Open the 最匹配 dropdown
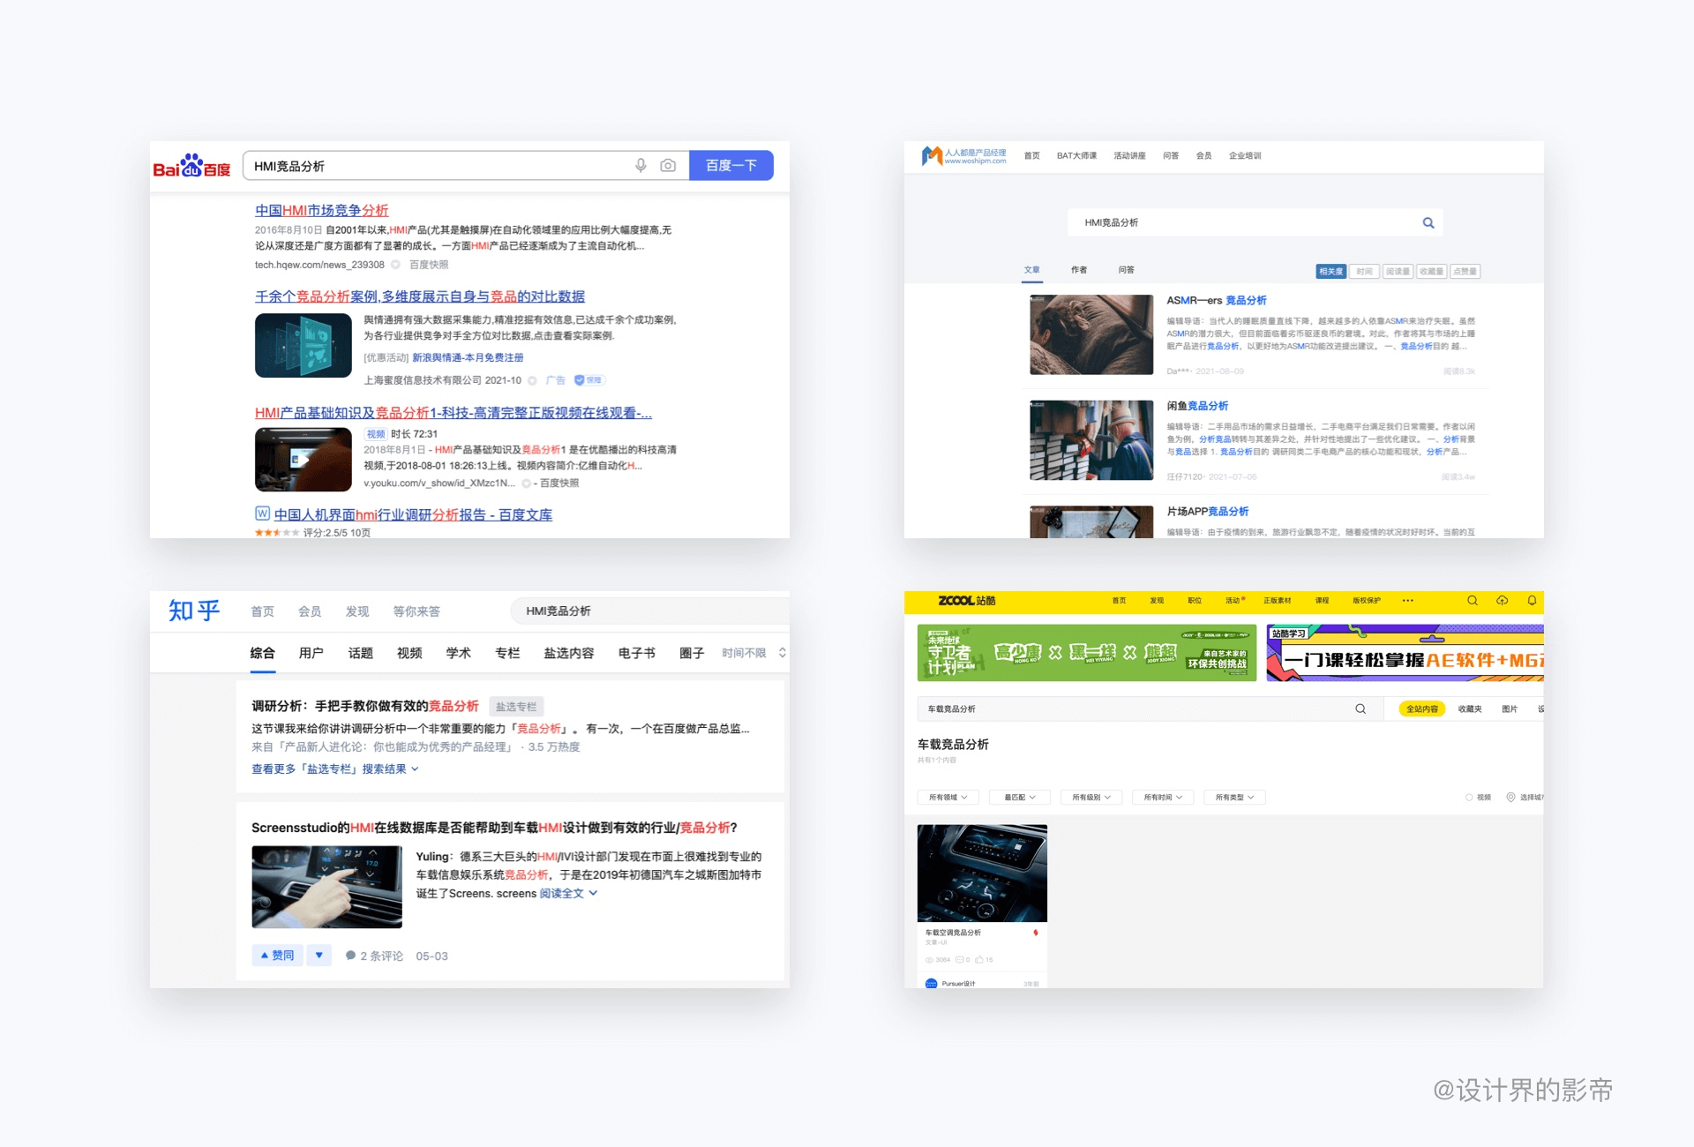This screenshot has height=1147, width=1694. [1019, 798]
